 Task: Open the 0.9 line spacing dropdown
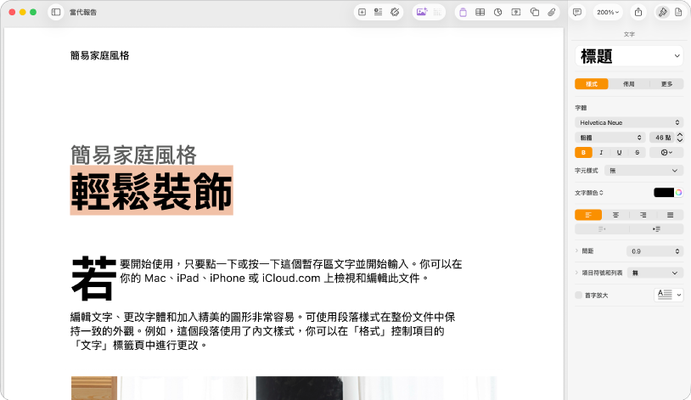tap(654, 251)
